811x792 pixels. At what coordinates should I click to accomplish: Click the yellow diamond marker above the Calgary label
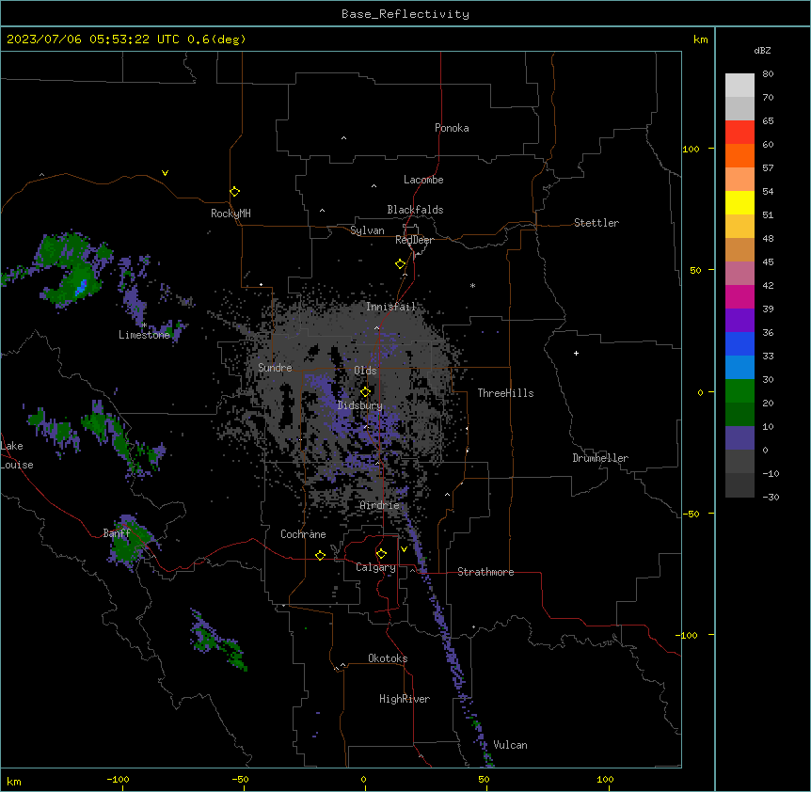tap(381, 554)
